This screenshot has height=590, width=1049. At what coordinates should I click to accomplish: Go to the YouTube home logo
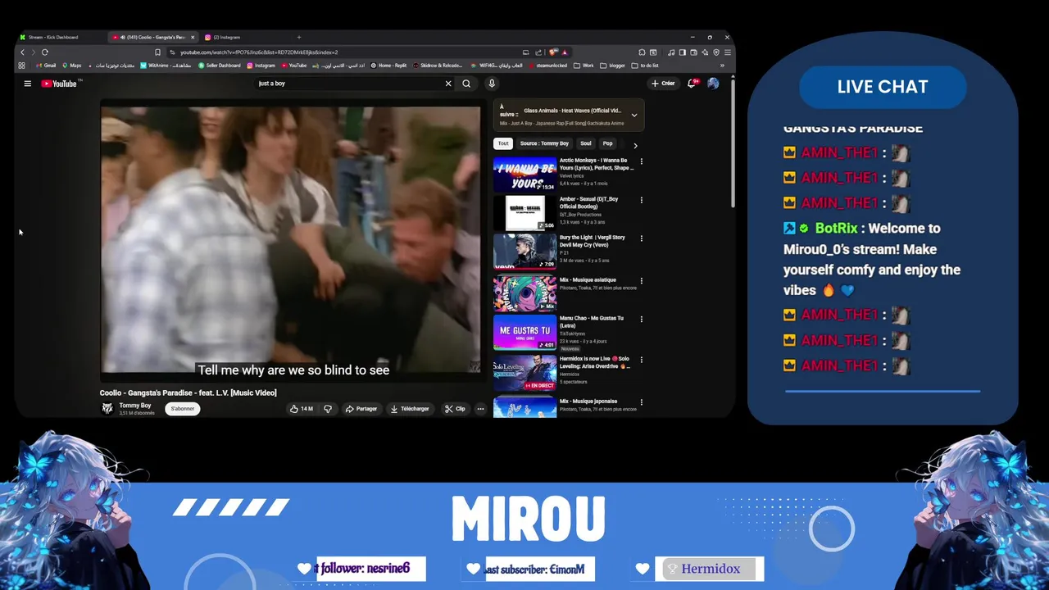[x=59, y=84]
